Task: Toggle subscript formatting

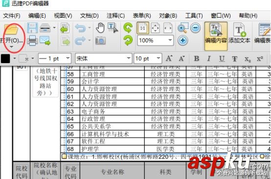Action: [248, 59]
